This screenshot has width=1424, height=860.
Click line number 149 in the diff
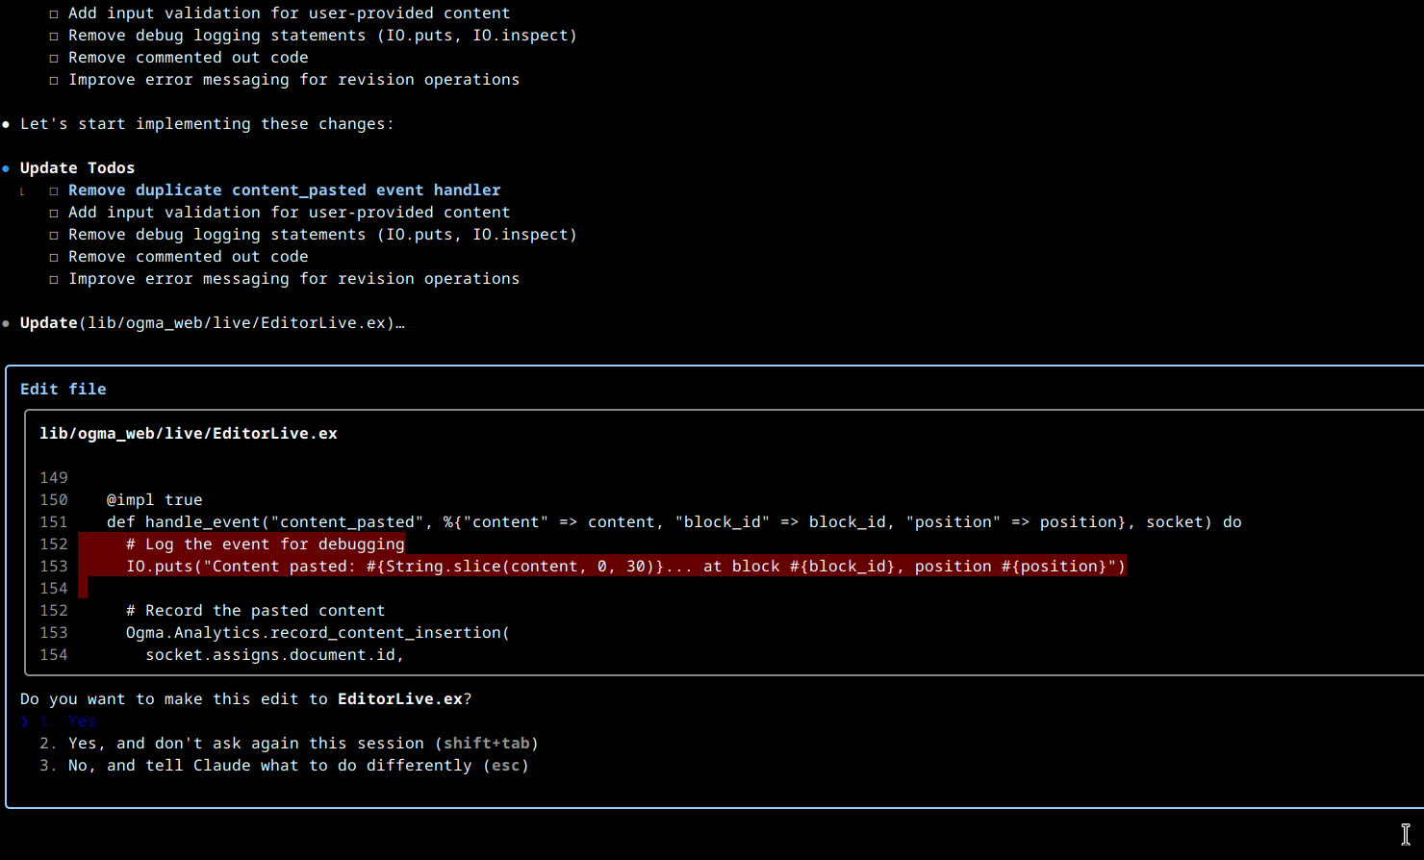point(54,478)
